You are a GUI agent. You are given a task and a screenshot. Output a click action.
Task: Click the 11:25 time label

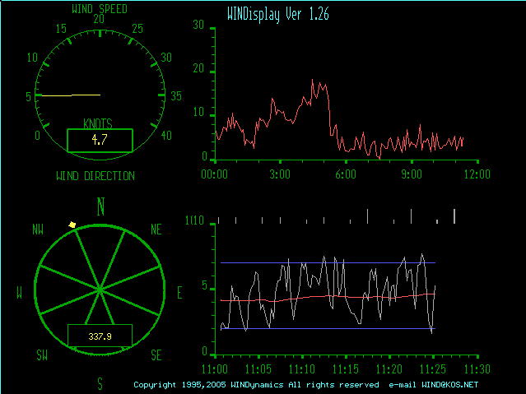pyautogui.click(x=433, y=369)
